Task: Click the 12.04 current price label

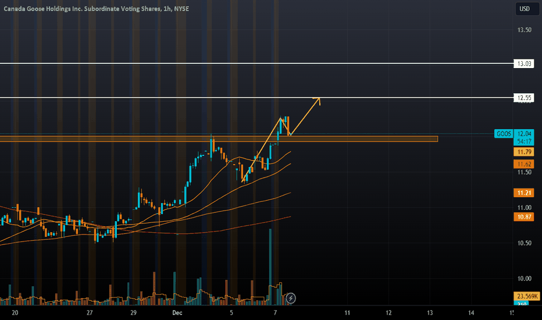Action: click(523, 134)
